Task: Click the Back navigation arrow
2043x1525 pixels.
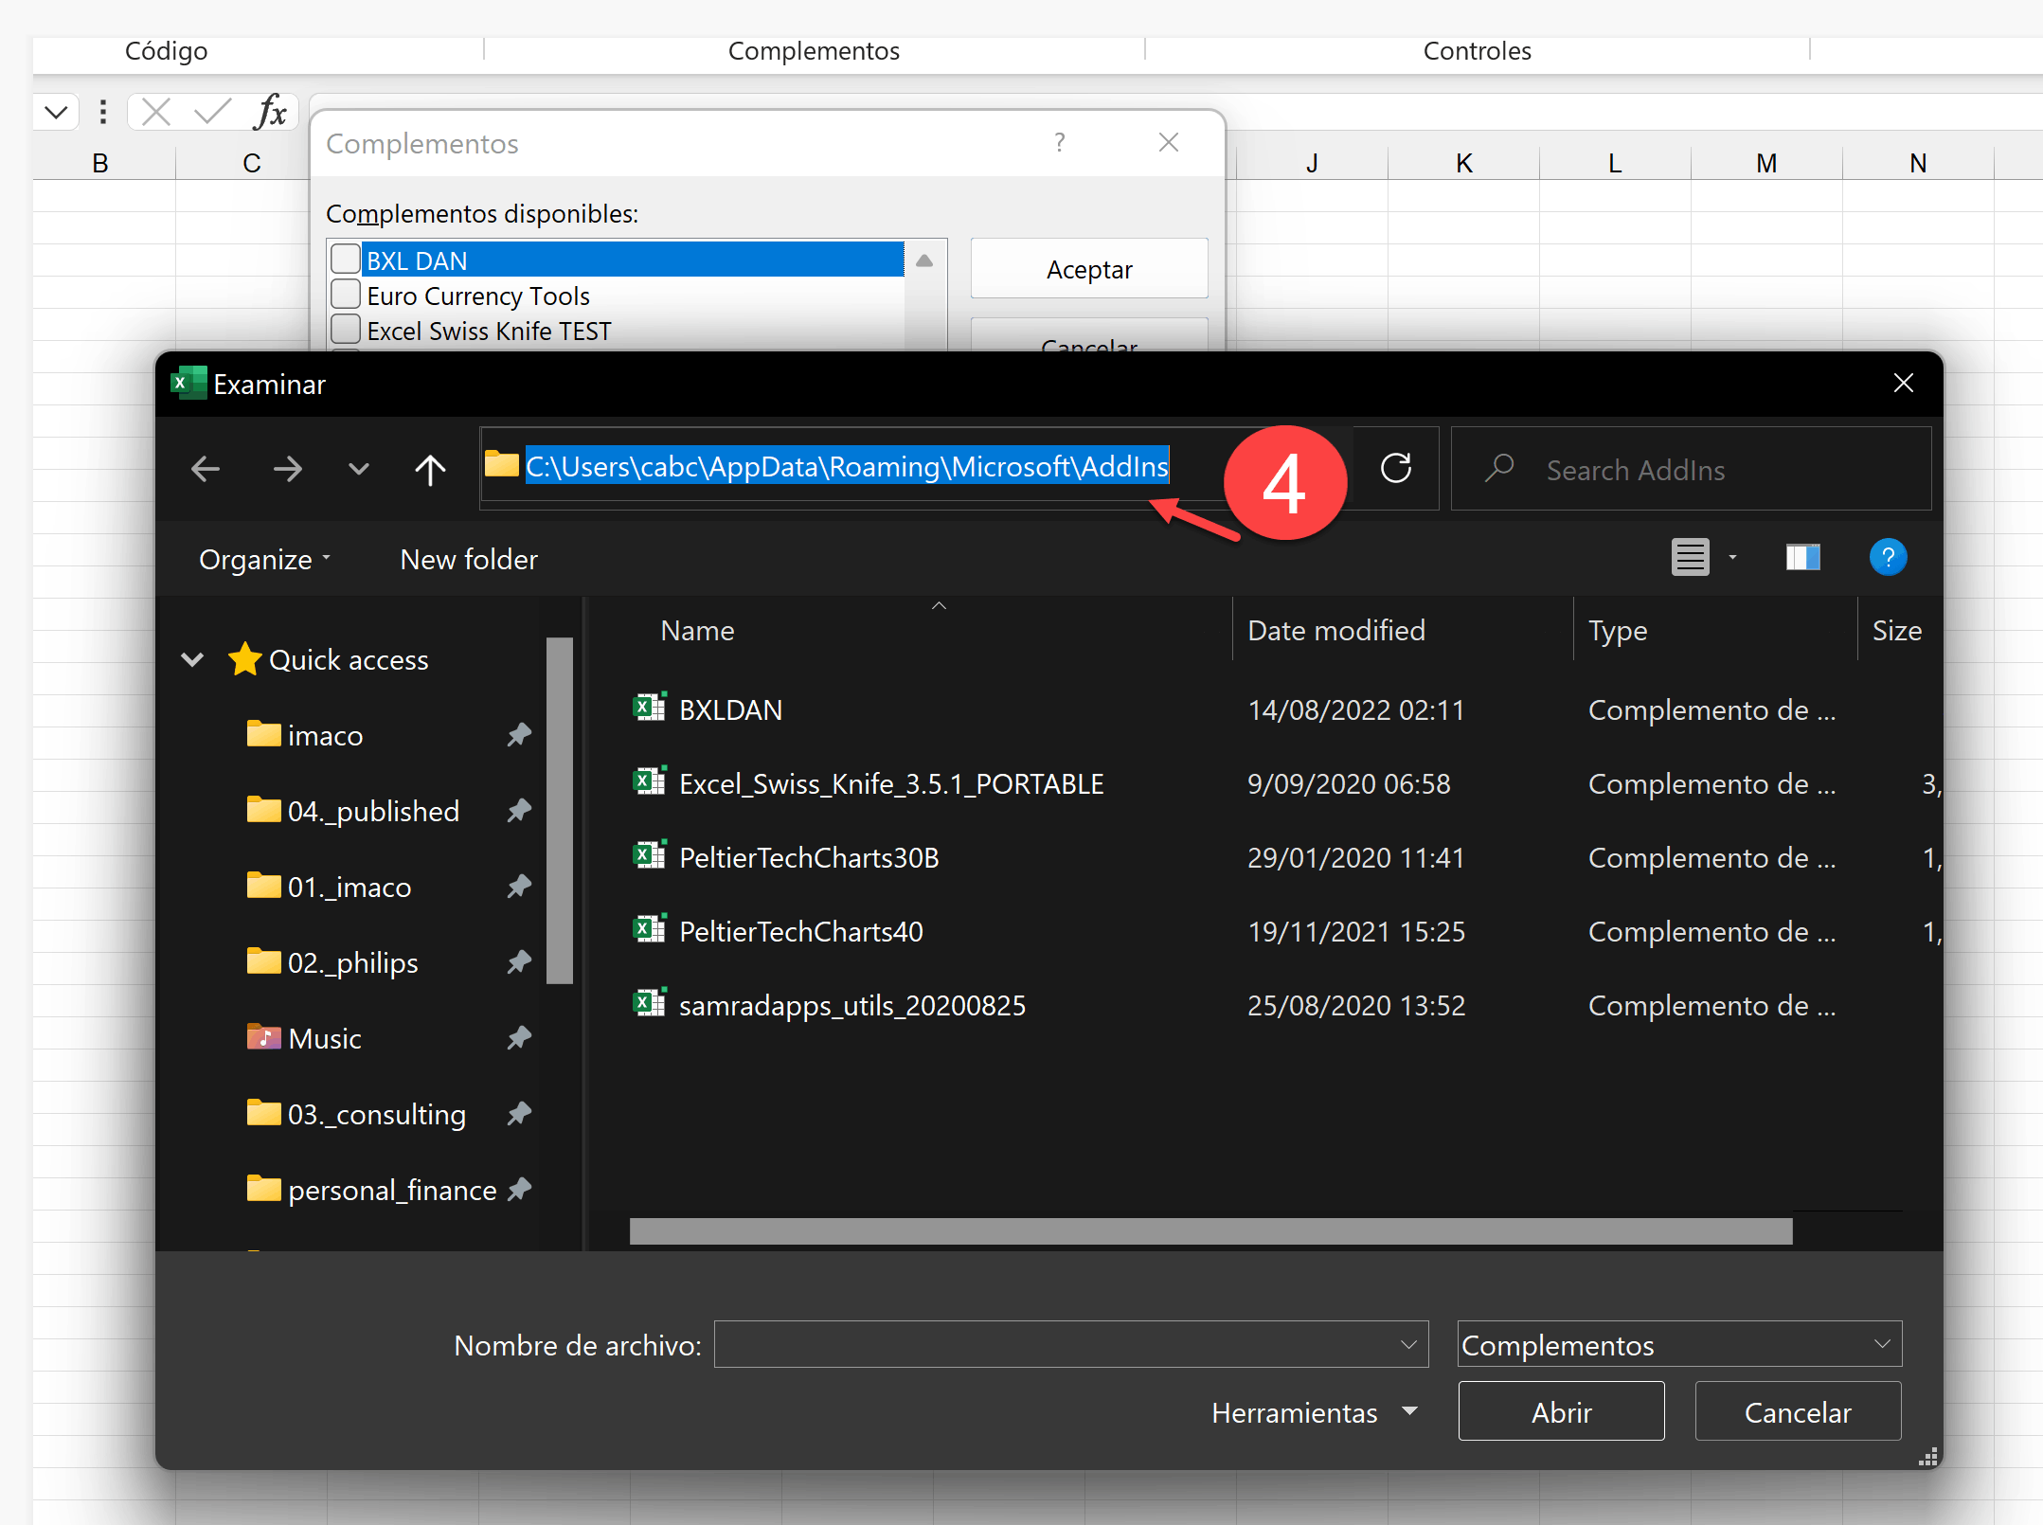Action: click(206, 469)
